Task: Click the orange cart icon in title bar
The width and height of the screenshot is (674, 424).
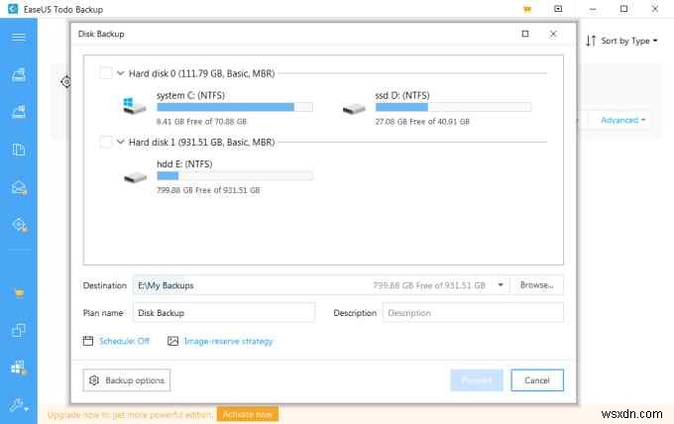Action: point(527,9)
